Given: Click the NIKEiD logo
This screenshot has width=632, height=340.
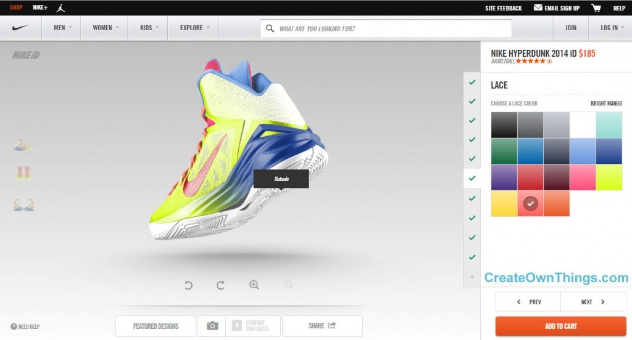Looking at the screenshot, I should (x=26, y=55).
